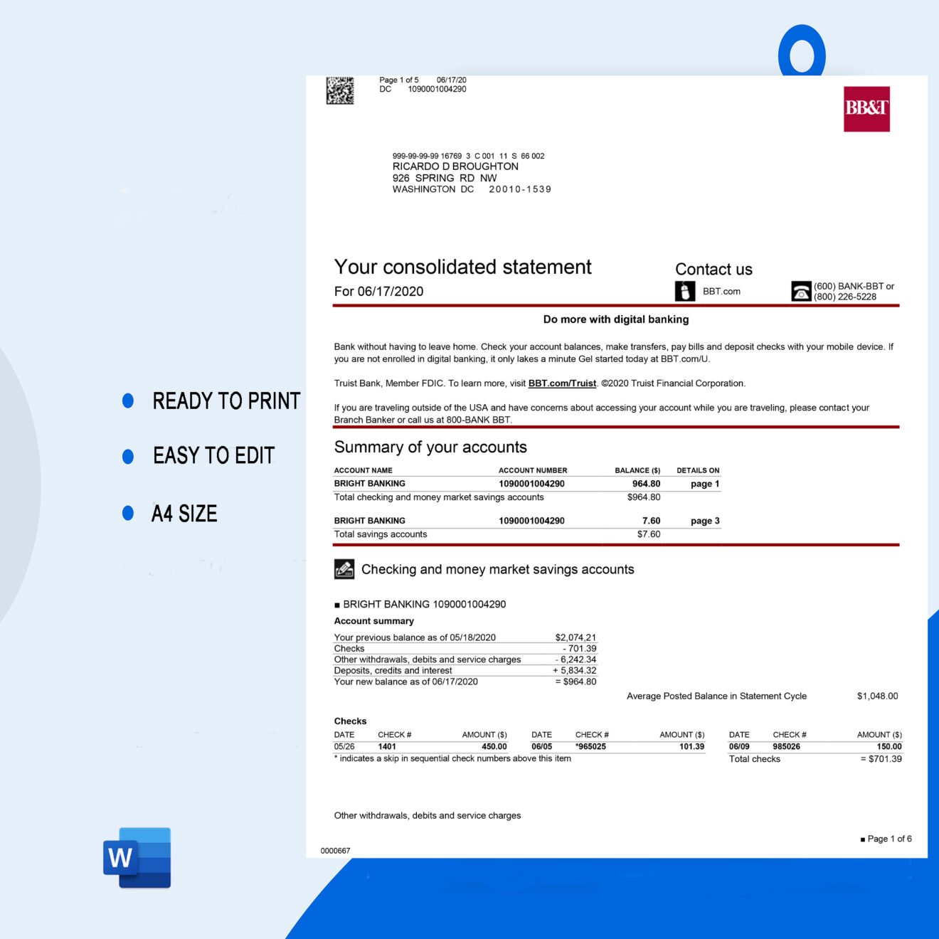Click the ZIP code 20010-1539
This screenshot has height=939, width=939.
point(520,189)
